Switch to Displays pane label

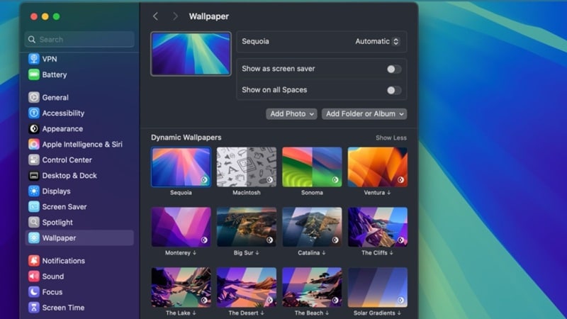[57, 191]
